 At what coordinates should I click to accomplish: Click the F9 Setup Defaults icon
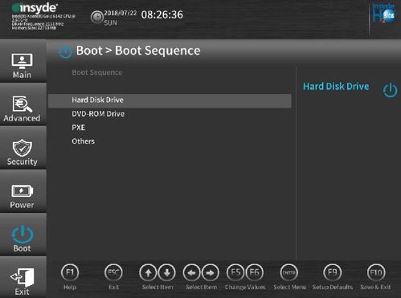[x=333, y=273]
